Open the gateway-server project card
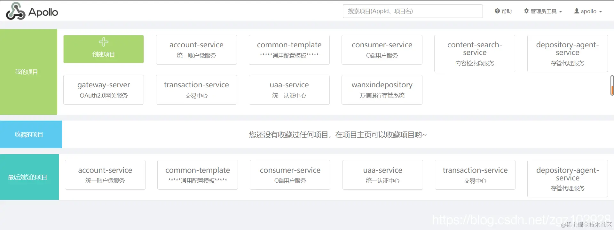 click(x=104, y=90)
